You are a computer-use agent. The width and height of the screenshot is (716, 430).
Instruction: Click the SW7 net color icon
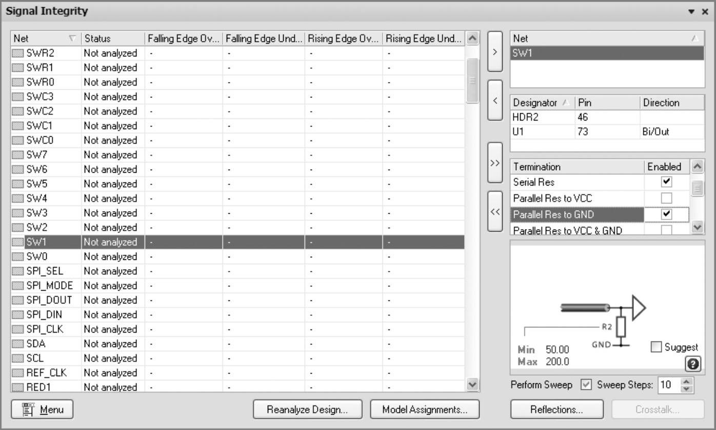tap(18, 155)
